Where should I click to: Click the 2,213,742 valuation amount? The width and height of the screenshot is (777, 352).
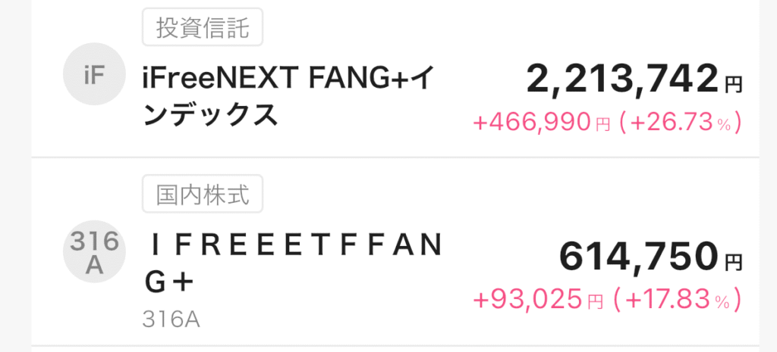click(x=621, y=77)
